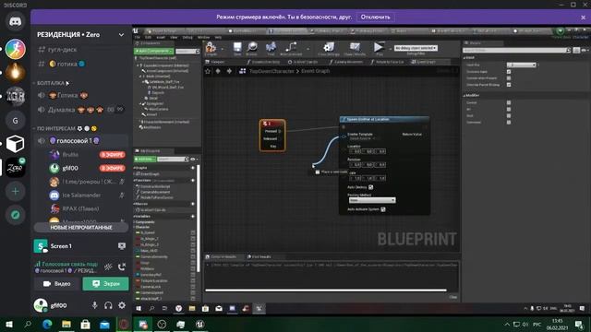
Task: Collapse the БОЛТАЛКА category
Action: point(51,83)
